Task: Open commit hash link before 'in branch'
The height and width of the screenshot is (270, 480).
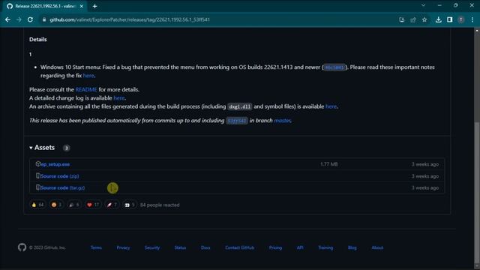Action: point(237,121)
